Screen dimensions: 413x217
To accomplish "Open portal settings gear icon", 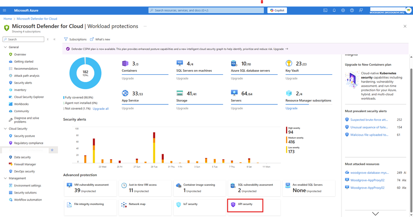I will point(343,10).
